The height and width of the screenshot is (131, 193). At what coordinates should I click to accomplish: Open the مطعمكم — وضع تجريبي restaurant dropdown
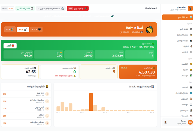coord(51,8)
